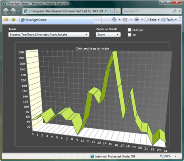Open the Tools menu in command bar
The height and width of the screenshot is (161, 184).
click(x=169, y=20)
